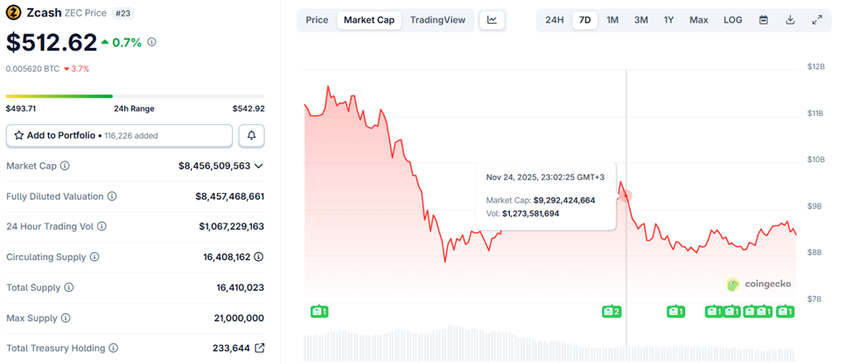Open Total Treasury Holding external link icon
This screenshot has width=853, height=364.
[x=260, y=348]
